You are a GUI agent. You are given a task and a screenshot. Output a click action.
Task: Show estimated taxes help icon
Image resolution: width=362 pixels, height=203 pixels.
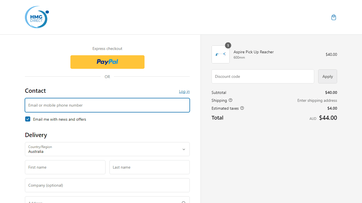pyautogui.click(x=242, y=108)
